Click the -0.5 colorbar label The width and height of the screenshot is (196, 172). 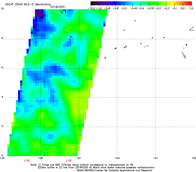pyautogui.click(x=124, y=8)
